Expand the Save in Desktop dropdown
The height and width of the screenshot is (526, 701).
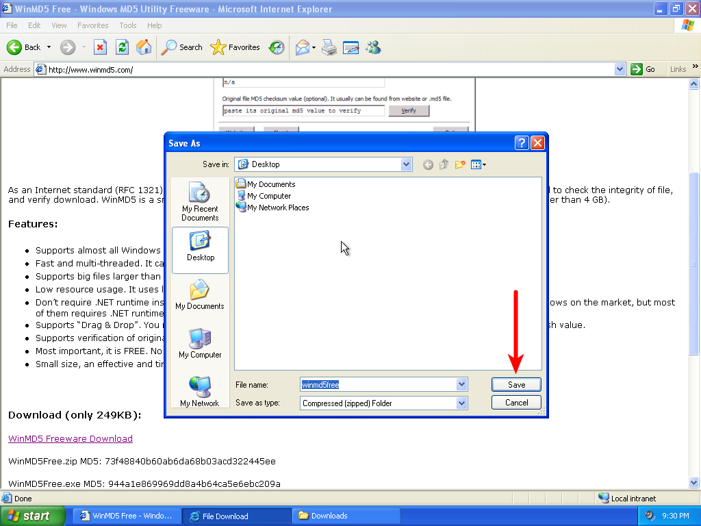pyautogui.click(x=406, y=164)
